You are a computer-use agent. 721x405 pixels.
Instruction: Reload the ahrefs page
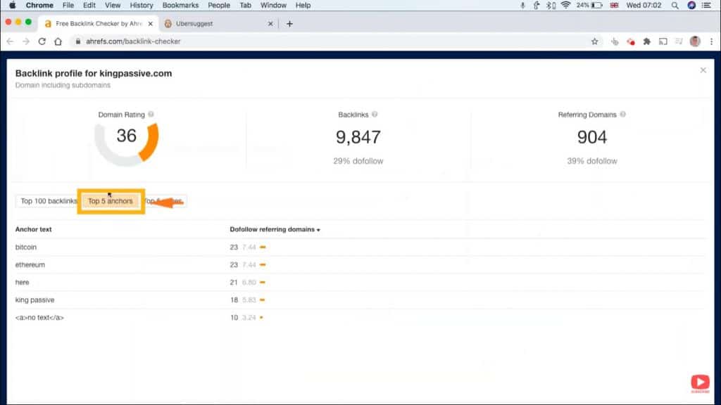coord(42,41)
